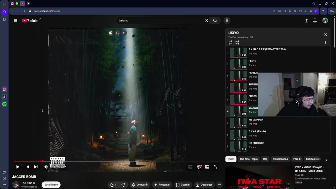
Task: Run search with the magnifier button
Action: tap(215, 20)
